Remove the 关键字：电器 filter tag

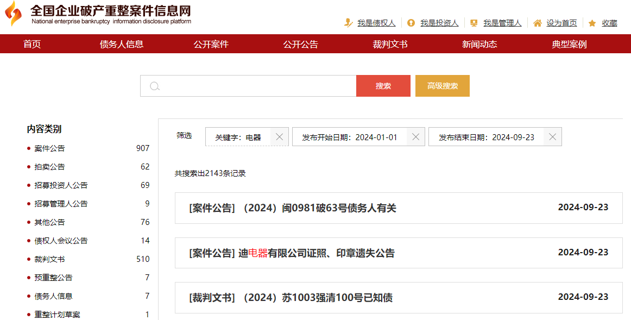pyautogui.click(x=279, y=137)
